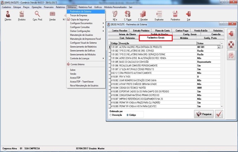Choose Manutenção de Usuários menu entry
This screenshot has height=152, width=238.
click(86, 35)
